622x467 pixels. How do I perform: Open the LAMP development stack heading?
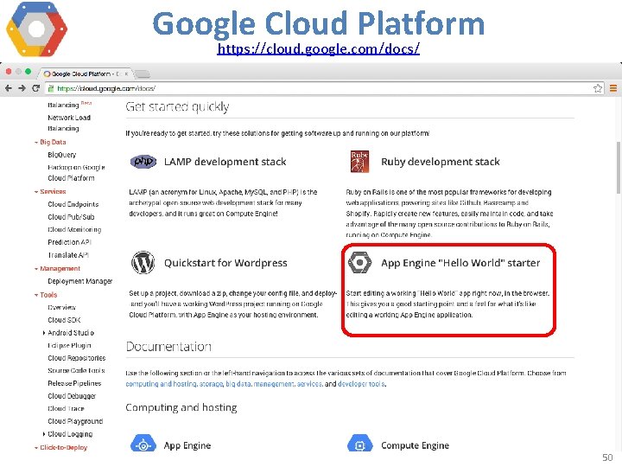tap(225, 162)
